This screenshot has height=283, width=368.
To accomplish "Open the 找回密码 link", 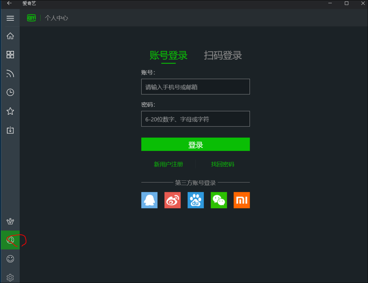I will click(x=222, y=164).
